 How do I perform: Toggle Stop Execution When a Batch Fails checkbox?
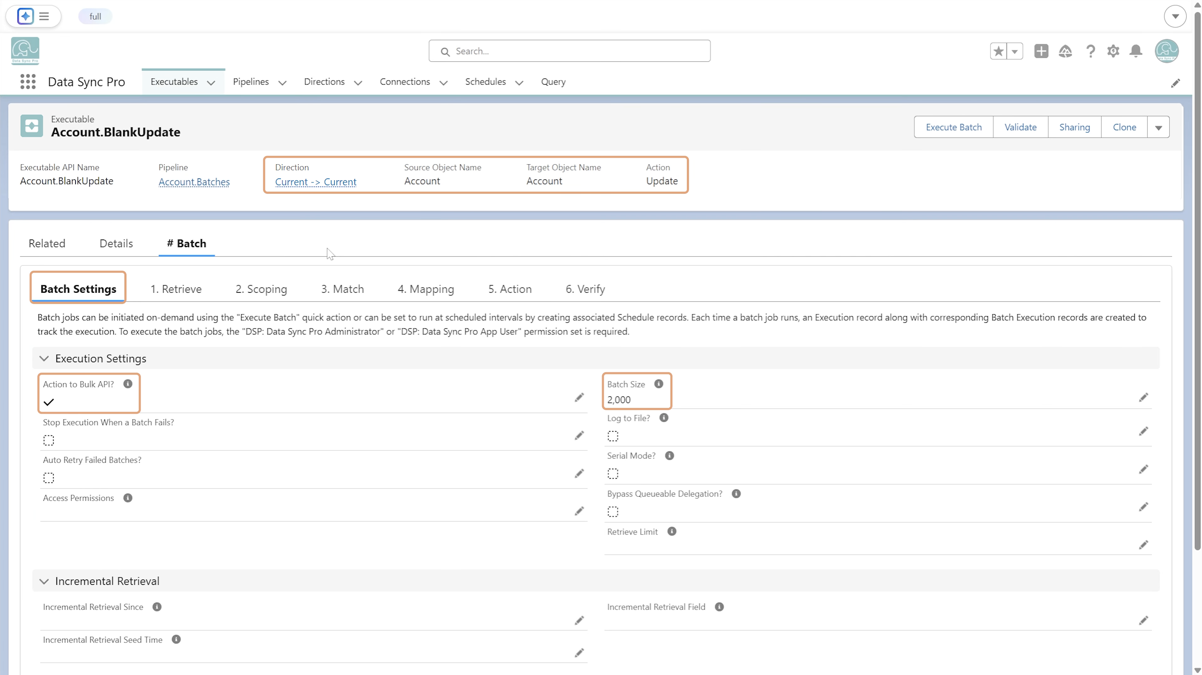click(49, 440)
